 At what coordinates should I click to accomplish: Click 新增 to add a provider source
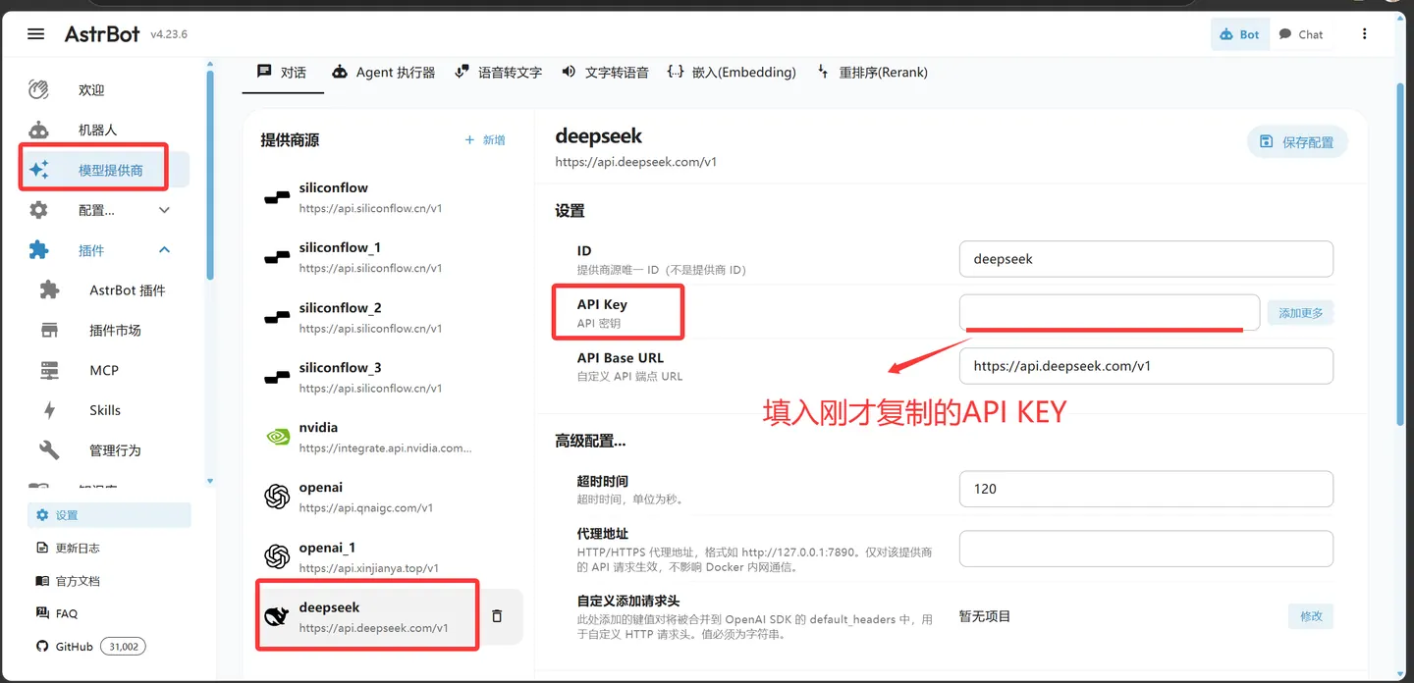[x=485, y=140]
